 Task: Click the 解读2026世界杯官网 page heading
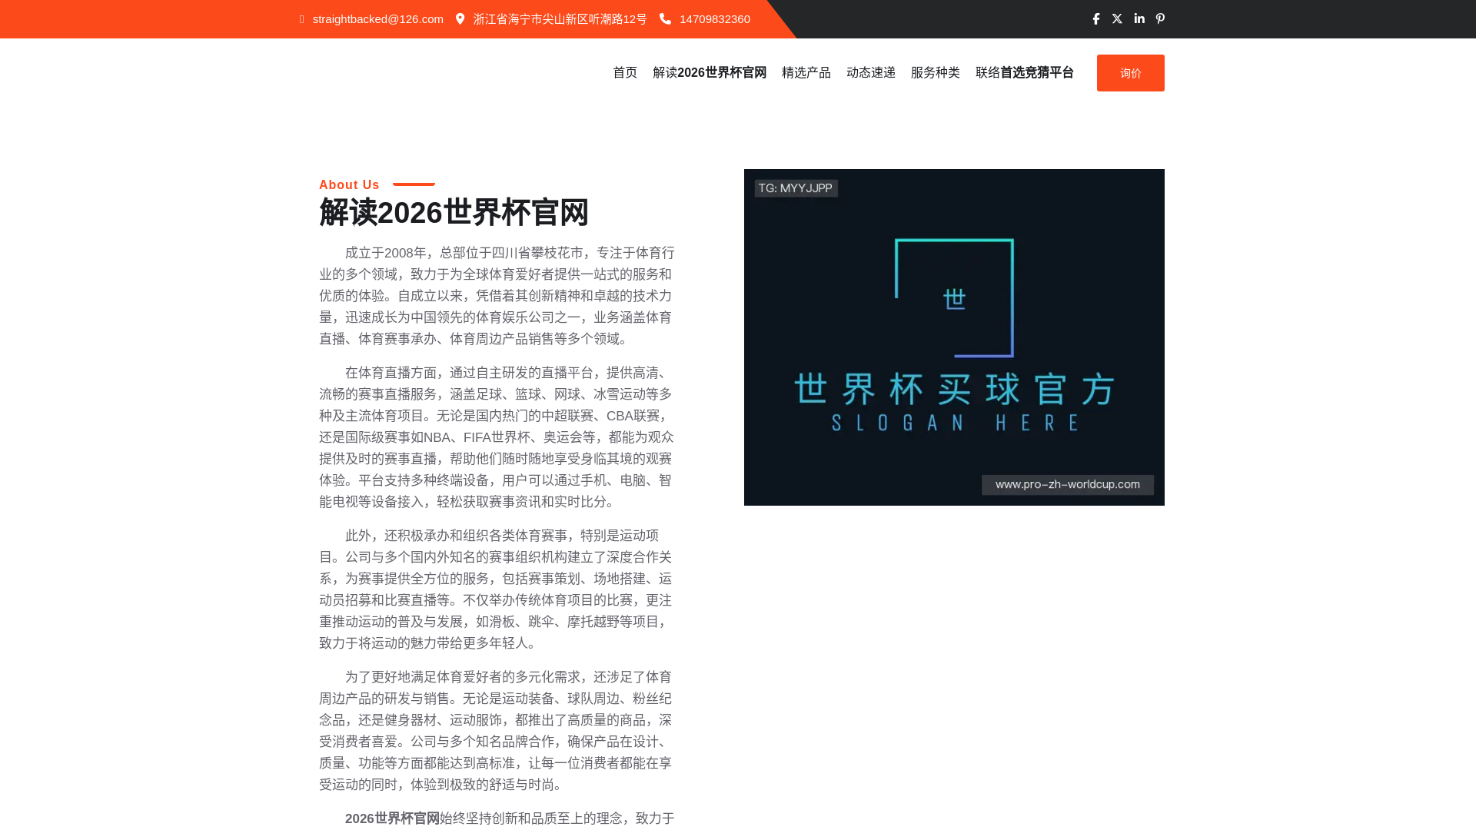click(x=454, y=213)
